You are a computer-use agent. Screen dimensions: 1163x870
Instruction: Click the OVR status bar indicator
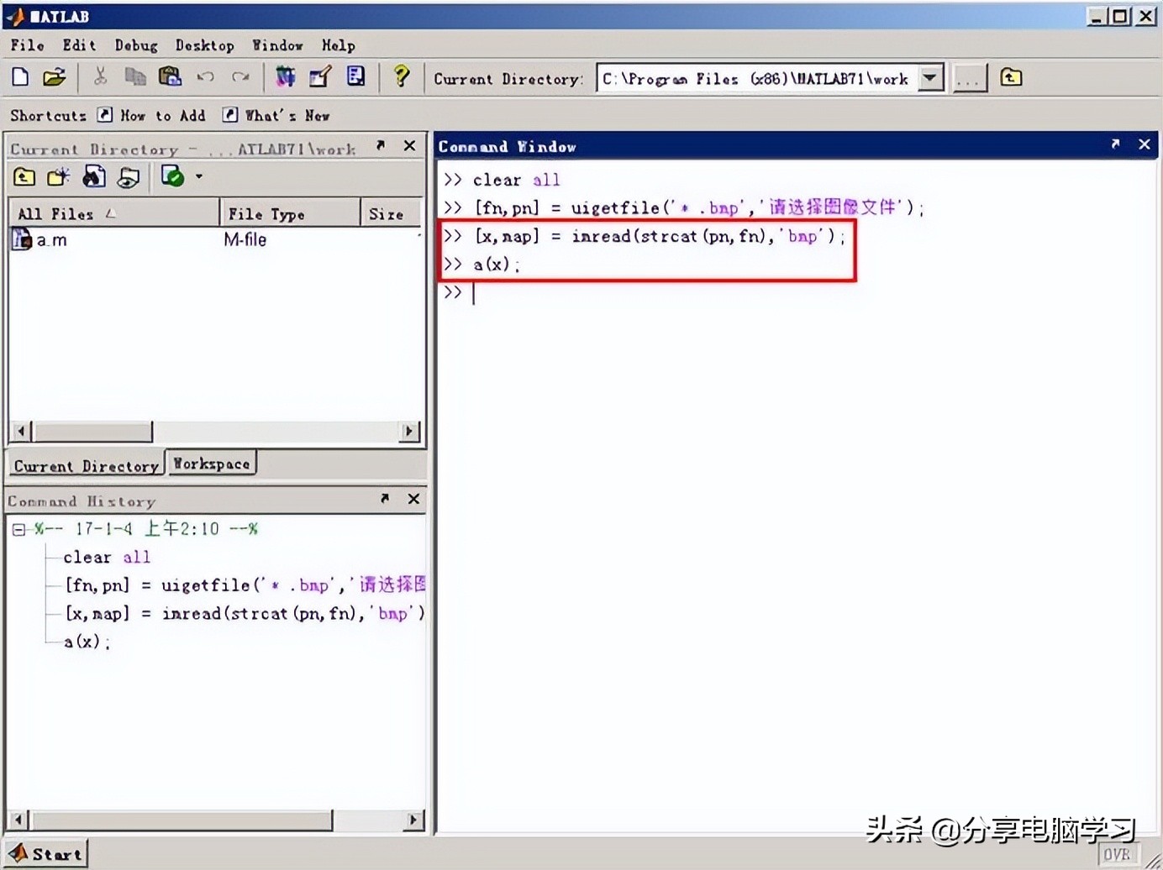1117,855
